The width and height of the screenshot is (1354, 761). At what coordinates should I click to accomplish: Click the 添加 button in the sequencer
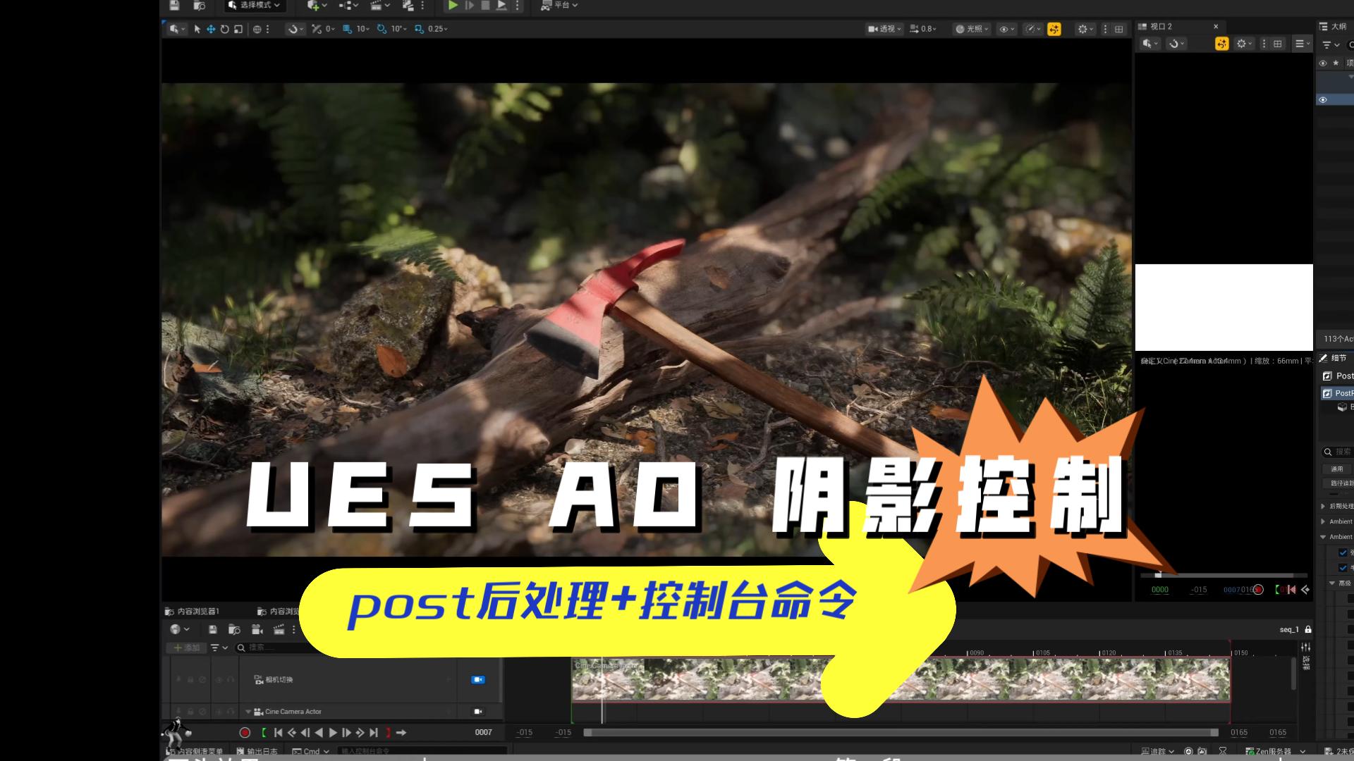185,648
